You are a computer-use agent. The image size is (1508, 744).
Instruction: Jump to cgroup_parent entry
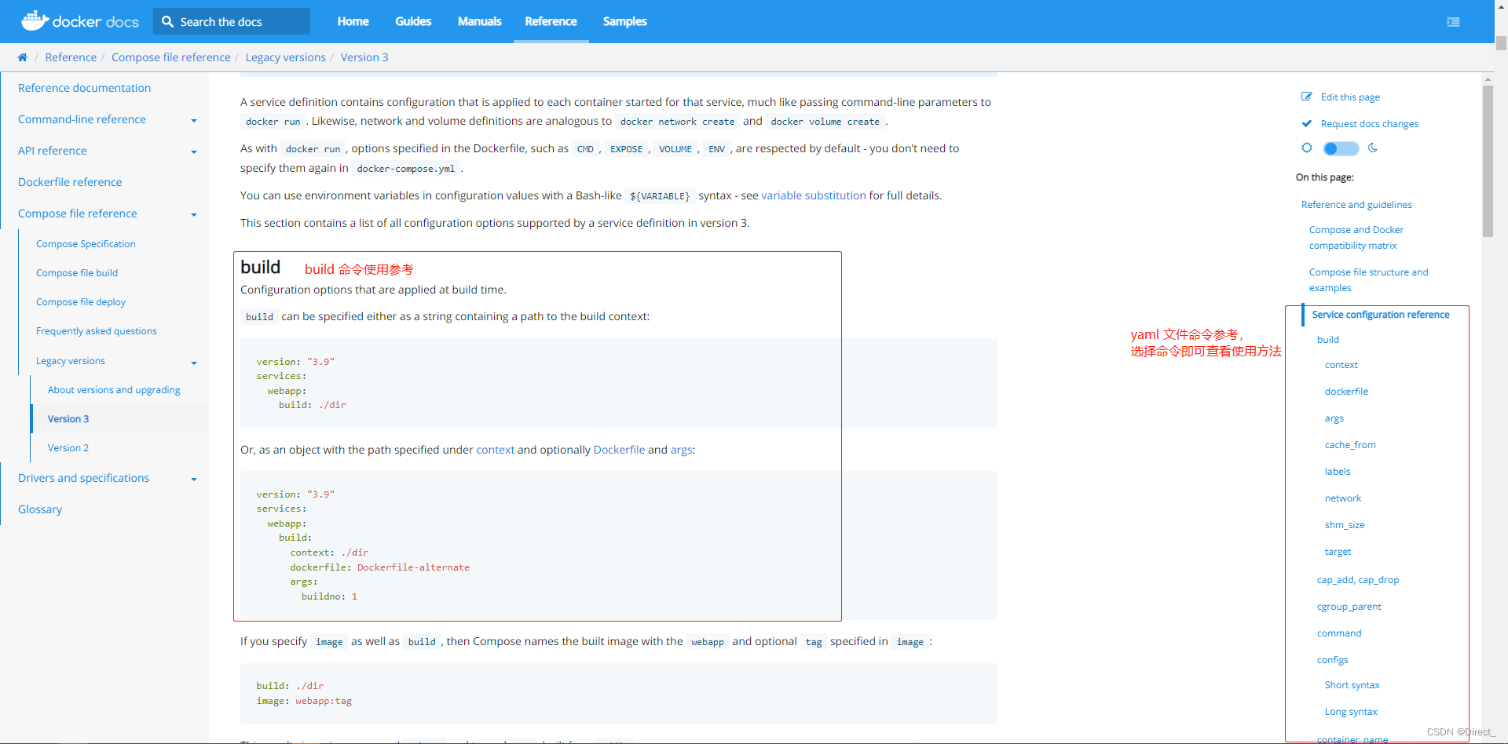pyautogui.click(x=1349, y=607)
